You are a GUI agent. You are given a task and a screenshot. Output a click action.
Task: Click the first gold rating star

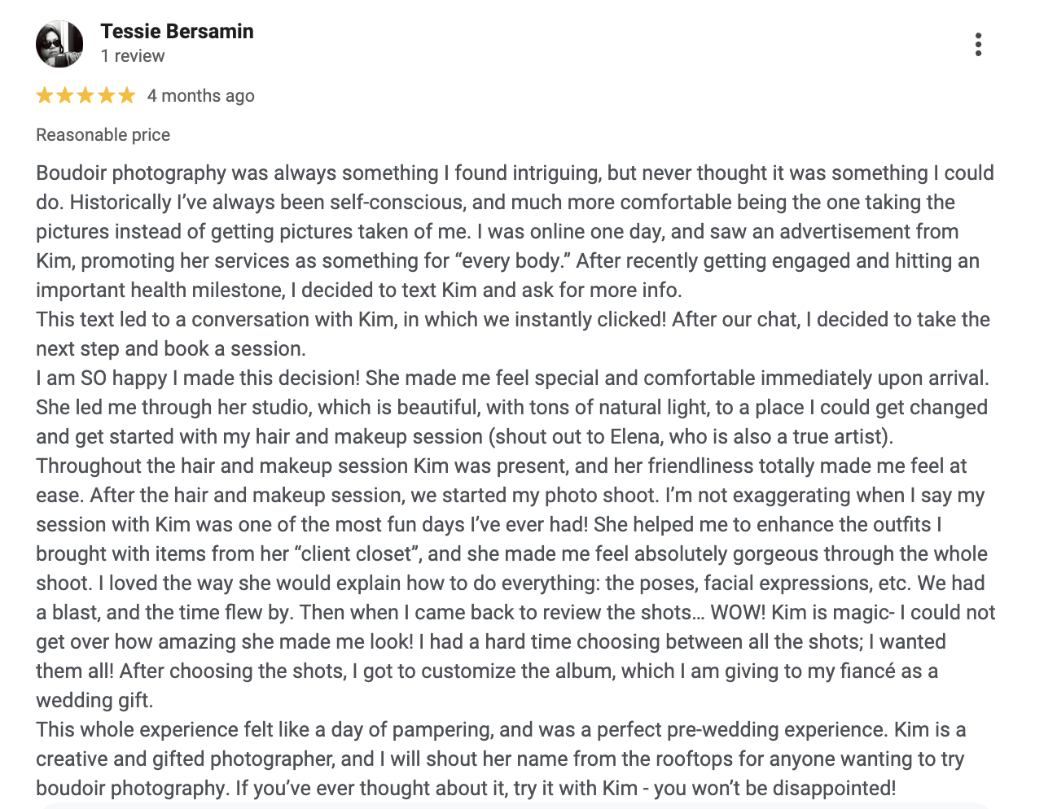(45, 96)
